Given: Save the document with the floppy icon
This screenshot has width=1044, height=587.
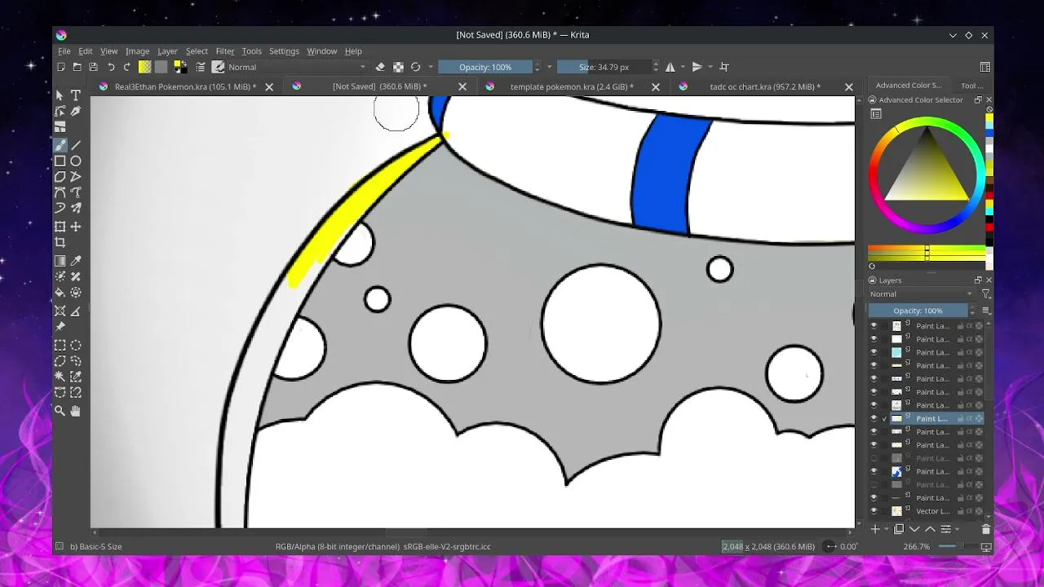Looking at the screenshot, I should [93, 67].
